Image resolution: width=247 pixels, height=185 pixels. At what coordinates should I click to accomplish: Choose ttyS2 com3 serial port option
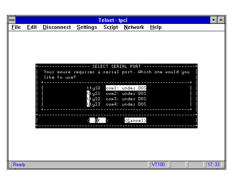(x=117, y=99)
